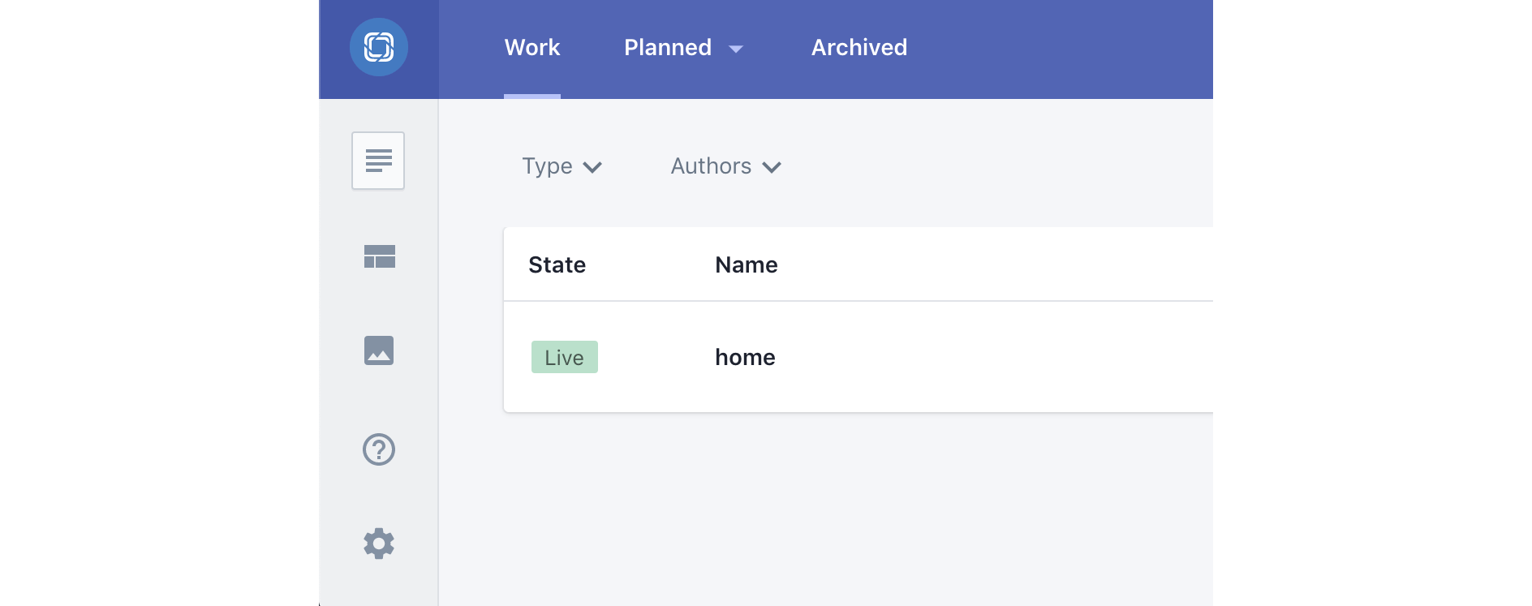
Task: Open the home document
Action: pos(745,358)
